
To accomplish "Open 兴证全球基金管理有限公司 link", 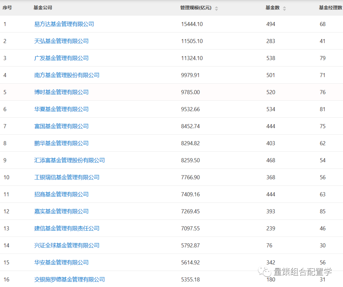I will click(x=67, y=245).
